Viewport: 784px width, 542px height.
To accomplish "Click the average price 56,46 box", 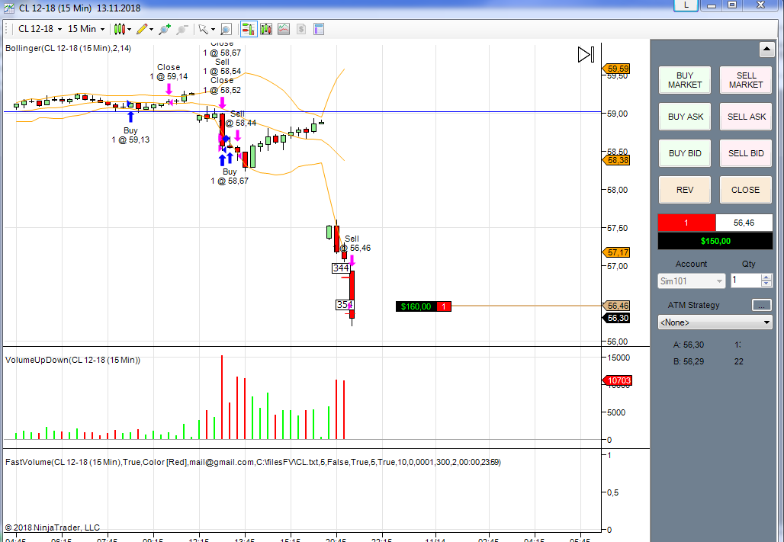I will [x=744, y=223].
